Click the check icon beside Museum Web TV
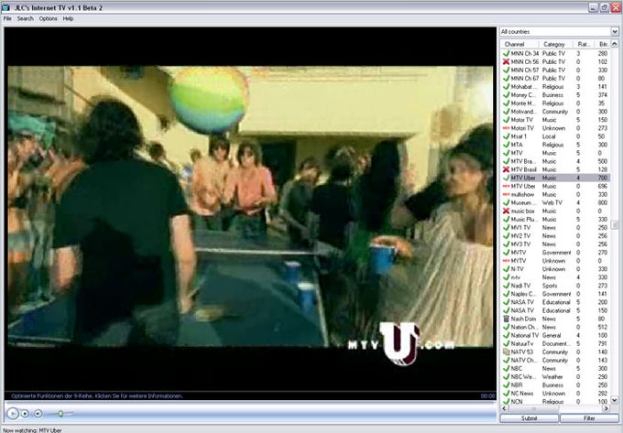This screenshot has height=433, width=623. click(506, 202)
